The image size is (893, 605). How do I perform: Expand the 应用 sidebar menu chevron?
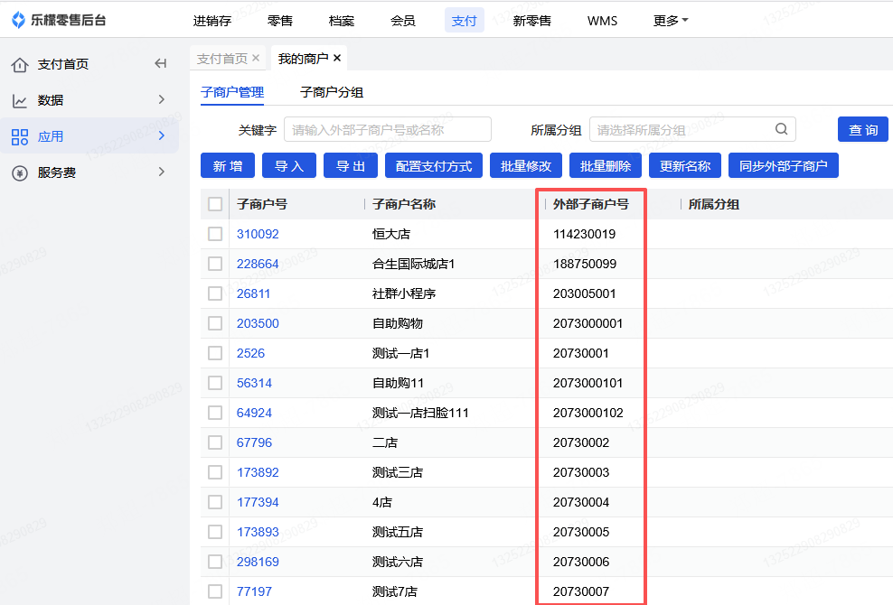162,135
